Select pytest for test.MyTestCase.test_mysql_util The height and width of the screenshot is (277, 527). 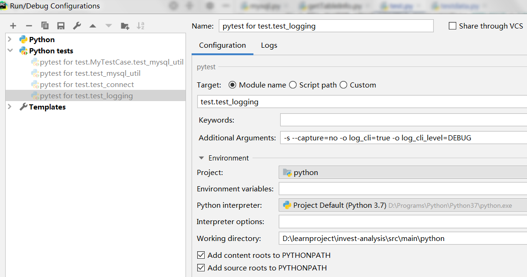111,62
